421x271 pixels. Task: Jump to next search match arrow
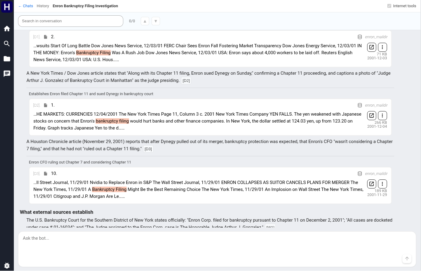coord(156,21)
